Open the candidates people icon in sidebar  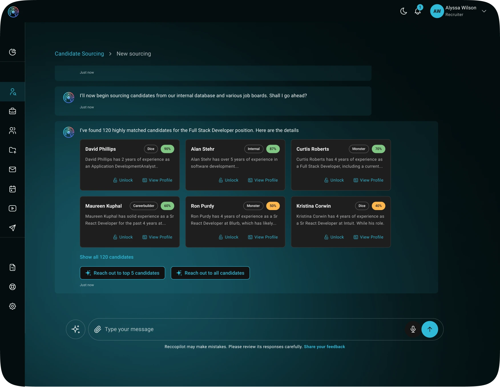(x=13, y=130)
